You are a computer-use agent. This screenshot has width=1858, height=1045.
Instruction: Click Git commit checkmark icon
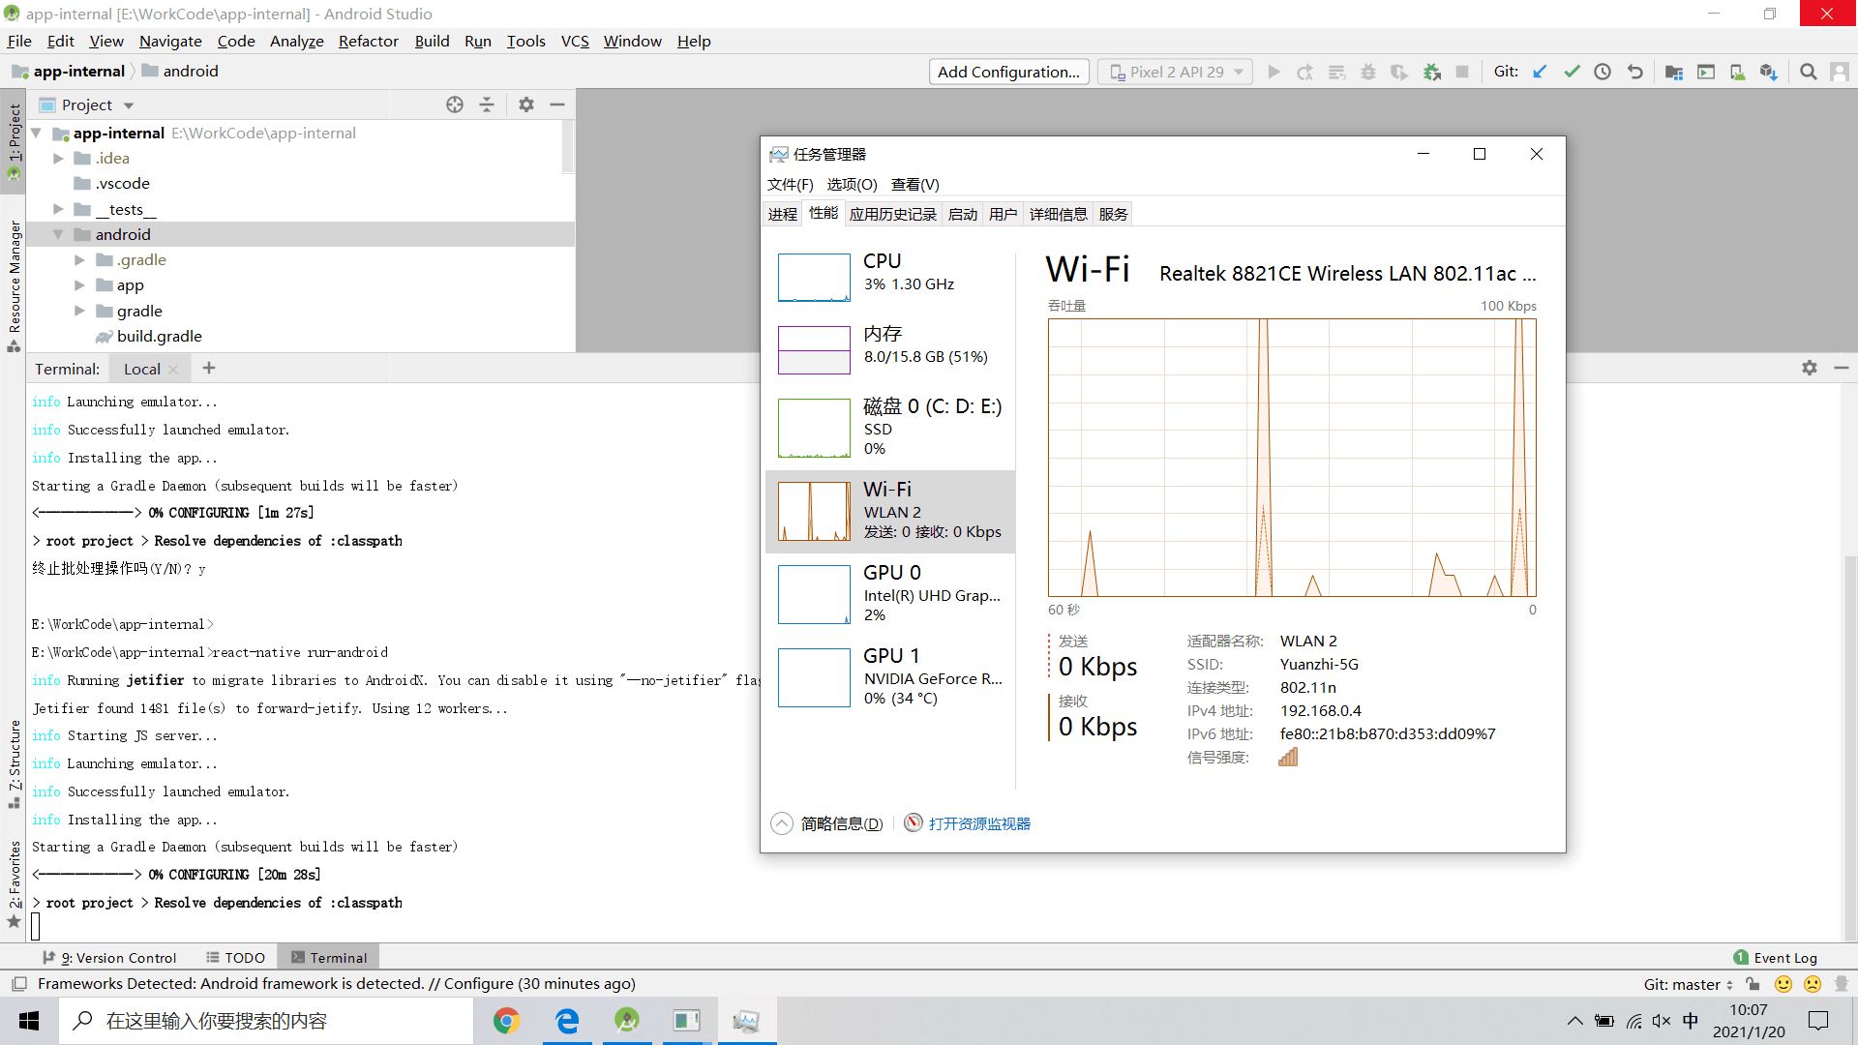click(1572, 72)
